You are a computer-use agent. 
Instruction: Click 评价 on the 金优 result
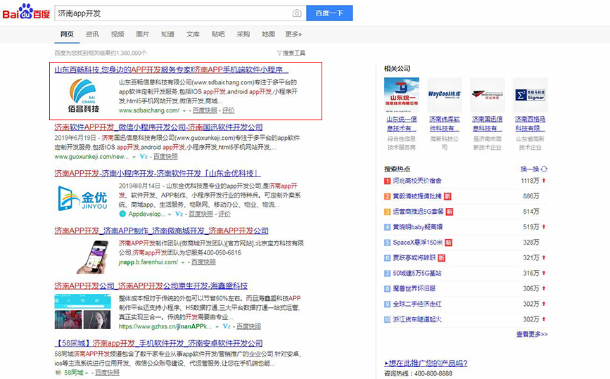(224, 214)
